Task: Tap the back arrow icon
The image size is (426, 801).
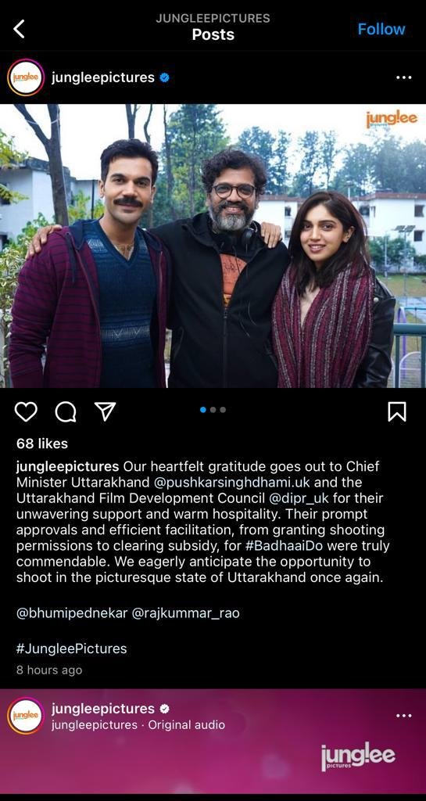Action: coord(19,29)
